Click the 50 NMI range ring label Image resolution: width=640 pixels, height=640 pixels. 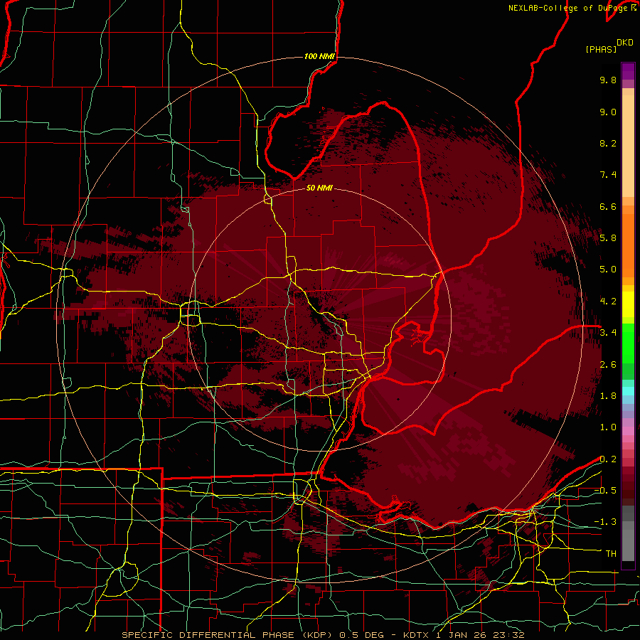[319, 188]
